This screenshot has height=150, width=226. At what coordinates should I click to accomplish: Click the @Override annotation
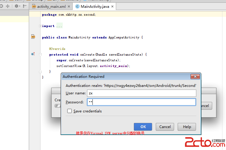(57, 49)
